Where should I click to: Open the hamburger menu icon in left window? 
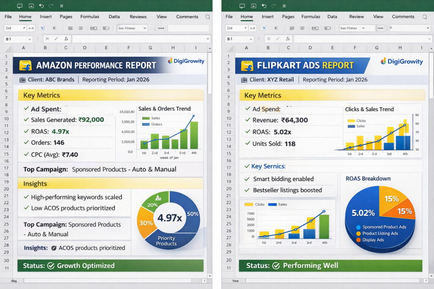[x=61, y=6]
